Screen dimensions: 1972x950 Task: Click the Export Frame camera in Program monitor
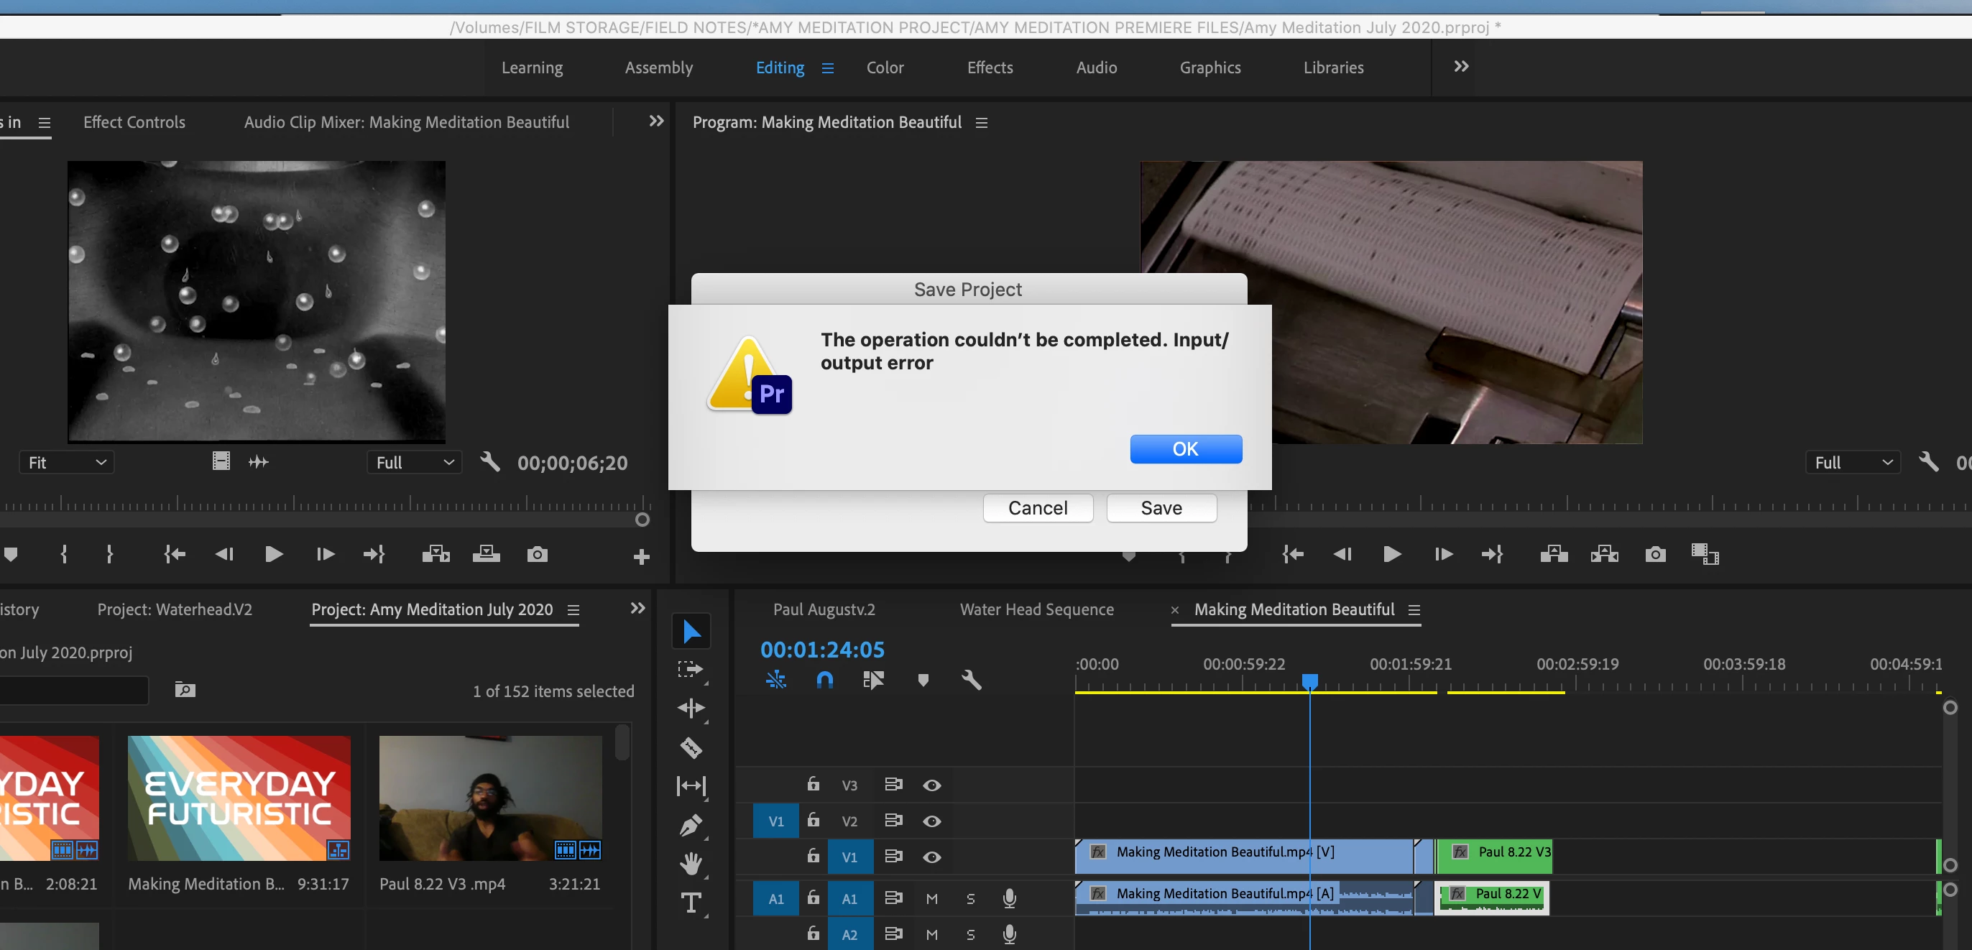pos(1655,554)
